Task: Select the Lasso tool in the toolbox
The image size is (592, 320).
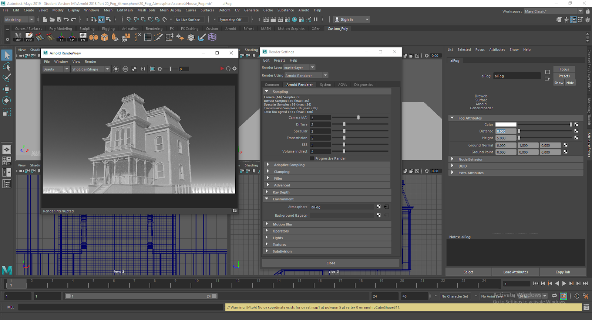Action: pos(7,67)
